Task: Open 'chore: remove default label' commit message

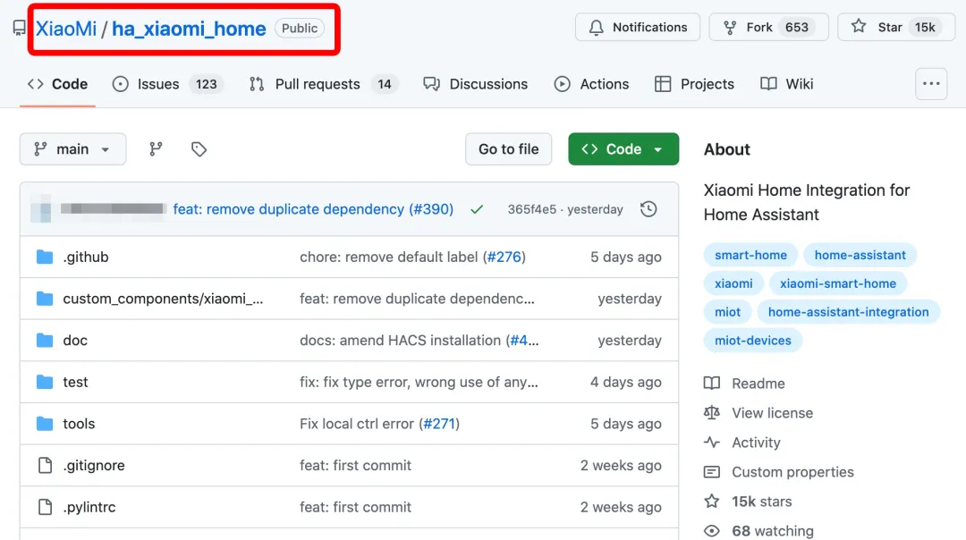Action: pos(389,257)
